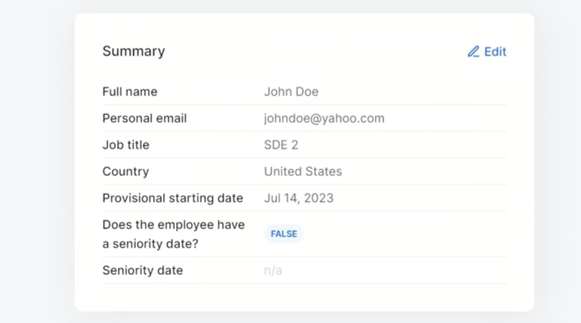Select the SDE 2 job title value

coord(281,145)
